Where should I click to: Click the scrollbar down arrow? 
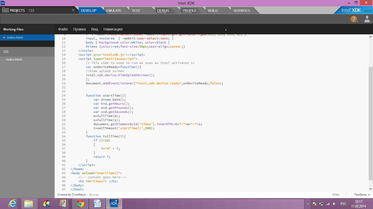pos(371,189)
